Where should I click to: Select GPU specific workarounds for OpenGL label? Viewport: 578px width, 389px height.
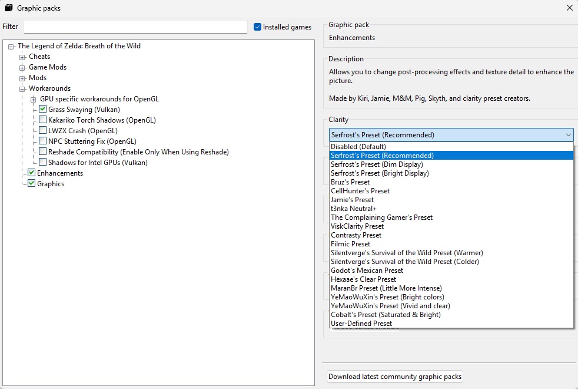point(99,99)
